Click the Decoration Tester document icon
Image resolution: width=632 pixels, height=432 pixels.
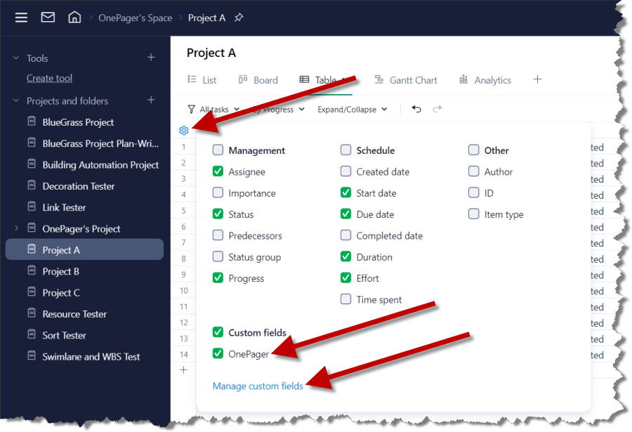click(x=32, y=185)
